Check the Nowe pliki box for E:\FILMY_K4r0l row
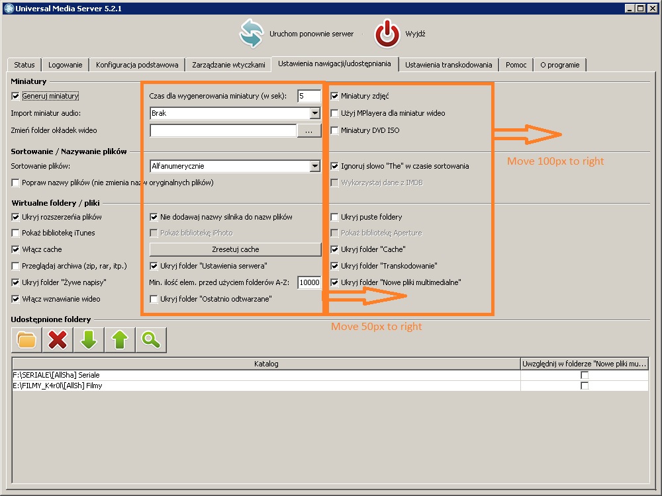The image size is (662, 496). pos(585,386)
